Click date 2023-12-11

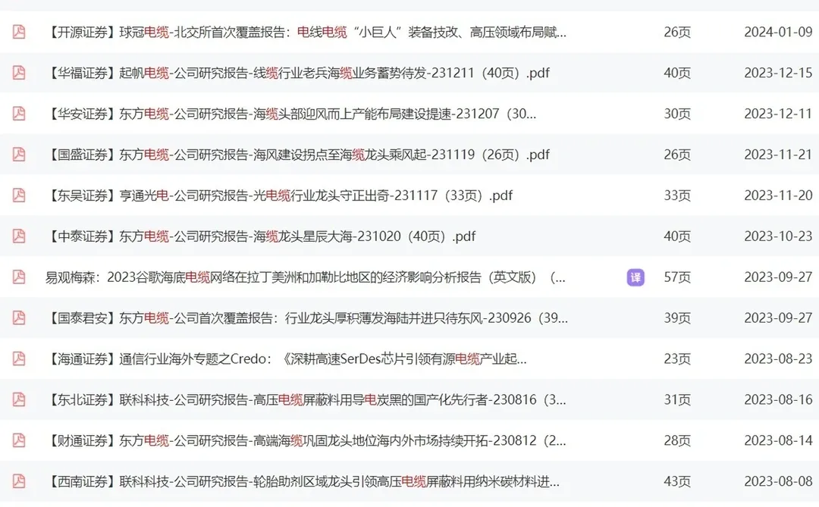[x=778, y=114]
